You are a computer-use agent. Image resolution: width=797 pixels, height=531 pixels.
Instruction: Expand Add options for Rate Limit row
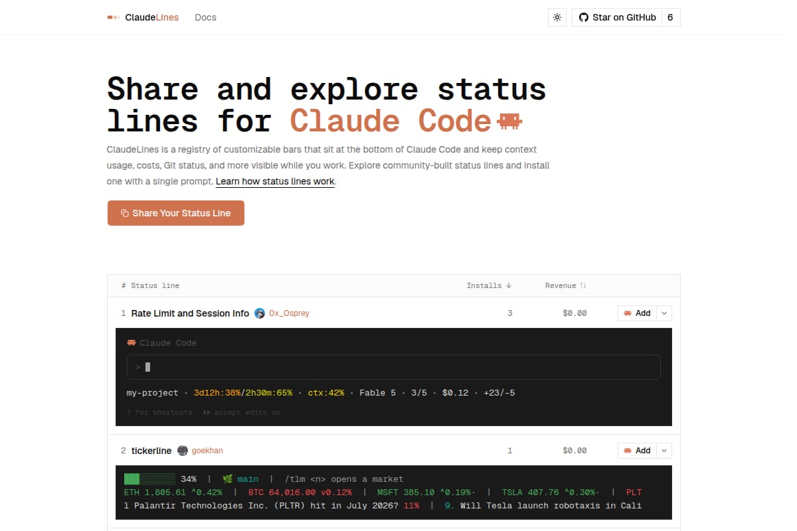pyautogui.click(x=664, y=313)
